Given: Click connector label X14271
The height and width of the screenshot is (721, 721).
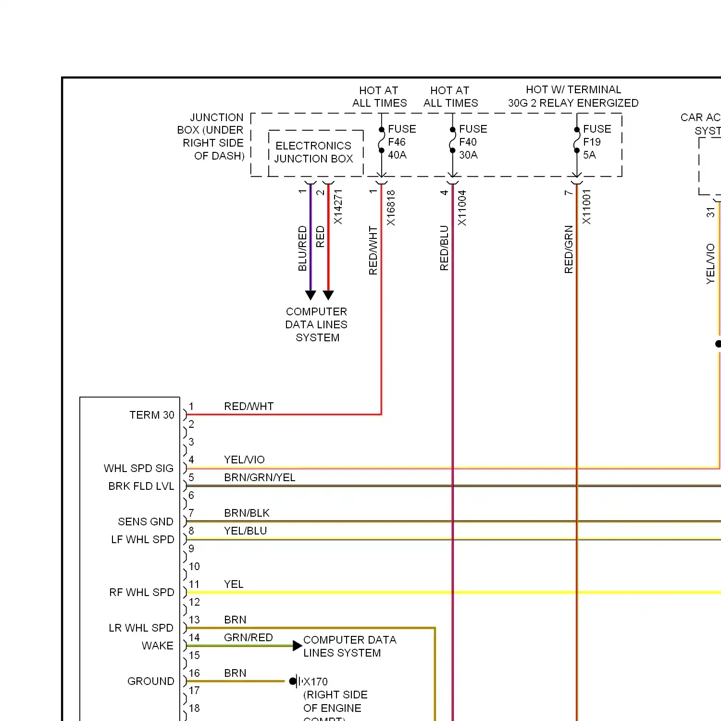Looking at the screenshot, I should pyautogui.click(x=338, y=207).
